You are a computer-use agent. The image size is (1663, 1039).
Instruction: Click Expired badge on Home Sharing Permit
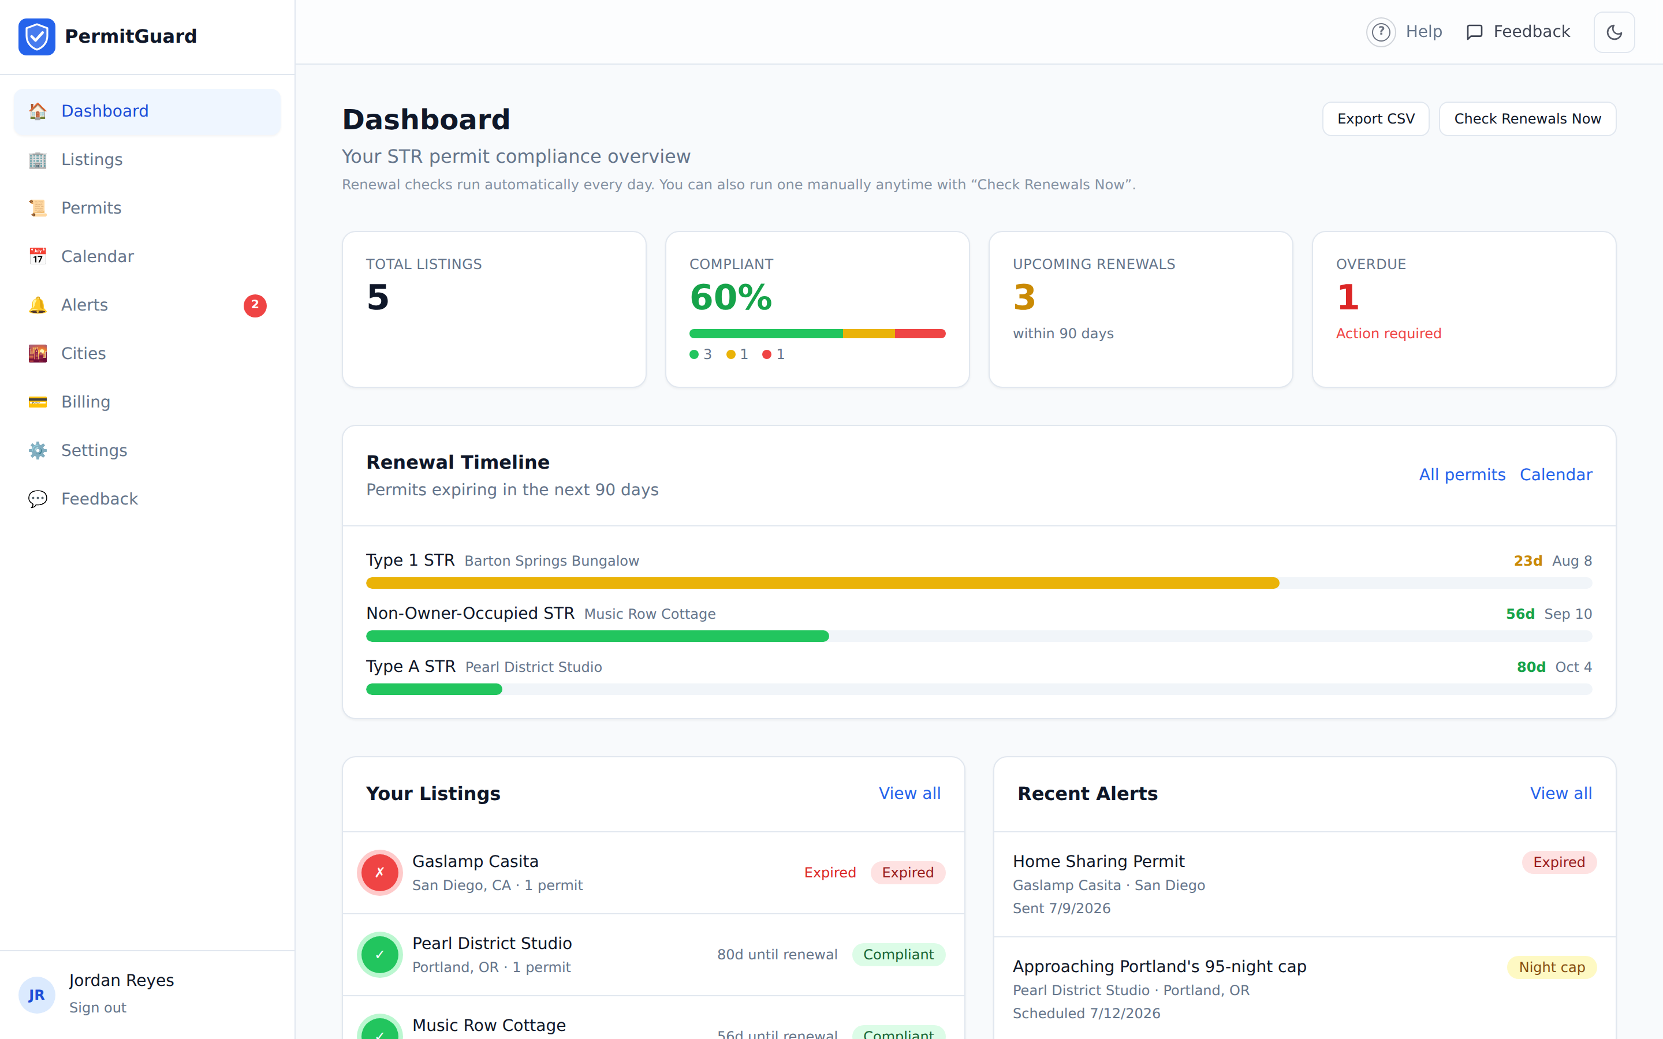pos(1558,862)
